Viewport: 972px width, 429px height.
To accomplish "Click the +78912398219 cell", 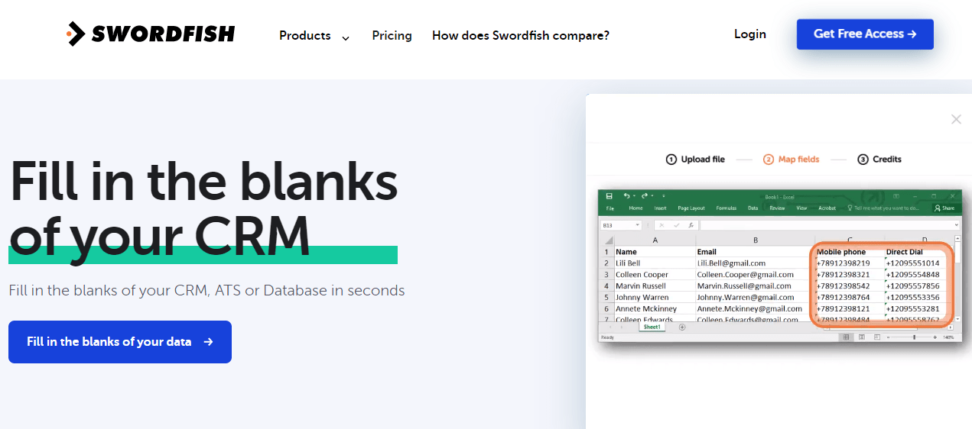I will [849, 263].
